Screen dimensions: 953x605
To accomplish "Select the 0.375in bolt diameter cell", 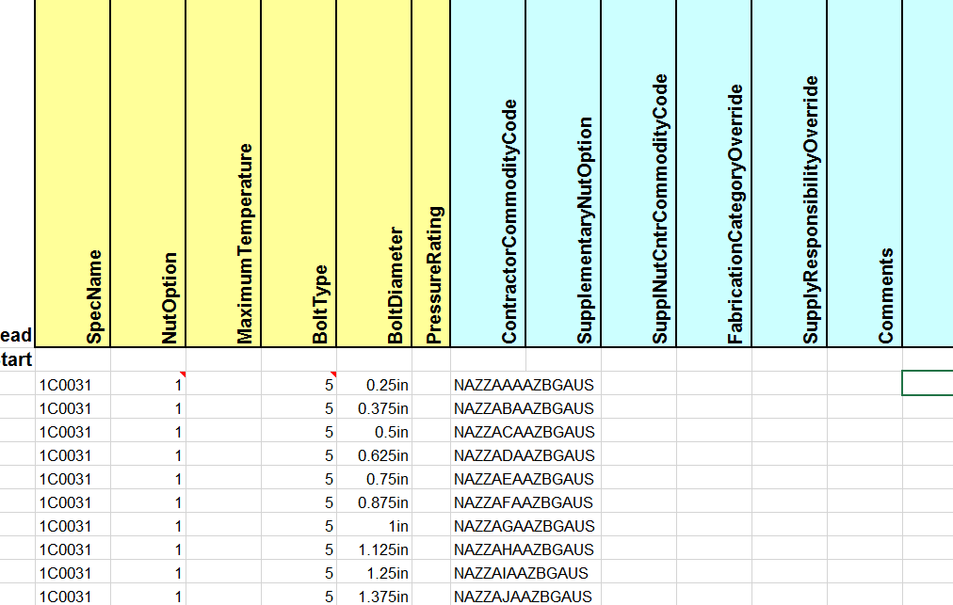I will (374, 408).
